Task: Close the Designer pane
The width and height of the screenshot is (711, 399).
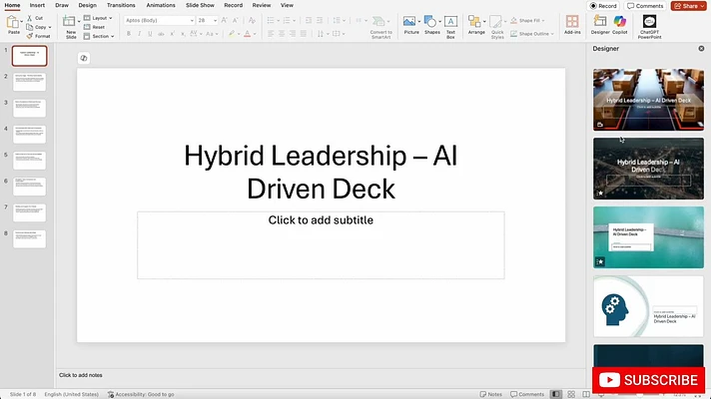Action: point(701,49)
